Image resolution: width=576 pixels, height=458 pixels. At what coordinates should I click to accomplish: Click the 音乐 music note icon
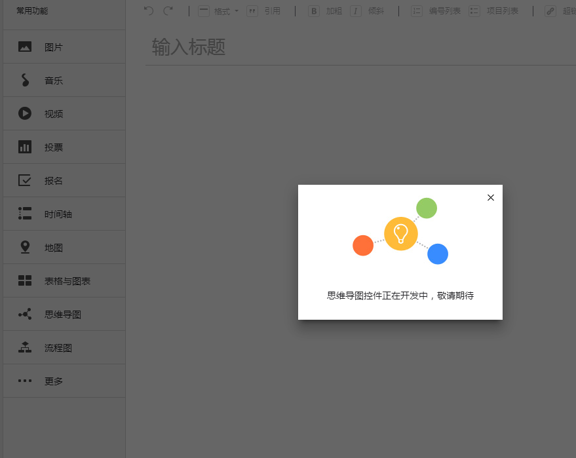[x=25, y=80]
